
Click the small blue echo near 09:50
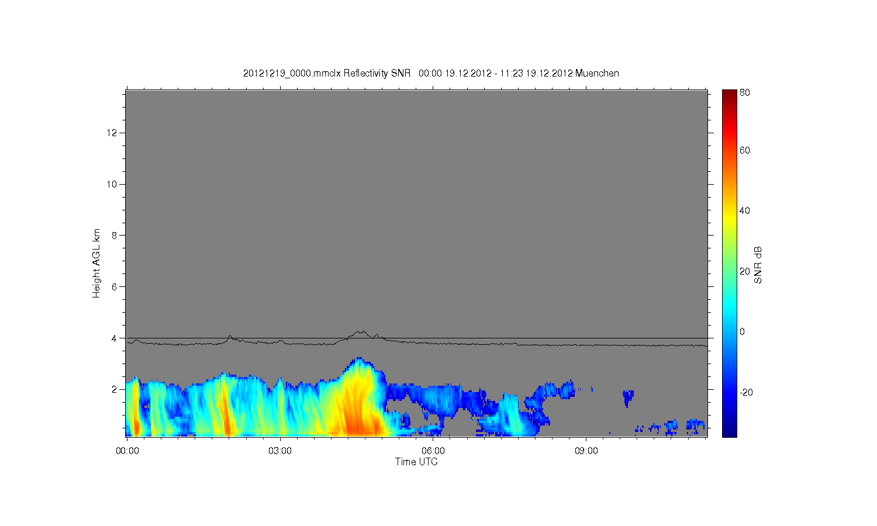628,397
